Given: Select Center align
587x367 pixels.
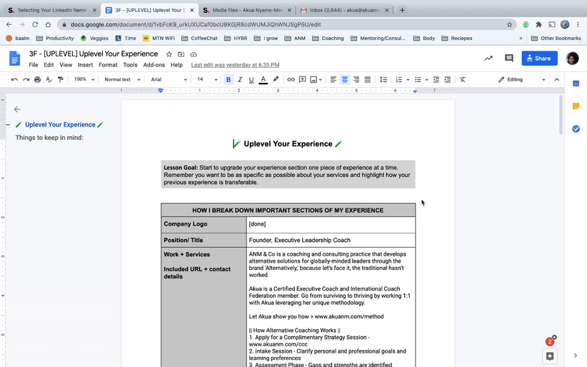Looking at the screenshot, I should tap(345, 79).
